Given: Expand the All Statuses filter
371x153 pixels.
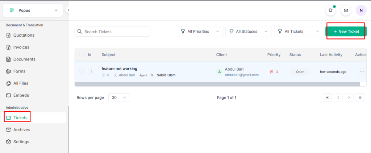Looking at the screenshot, I should (x=249, y=32).
